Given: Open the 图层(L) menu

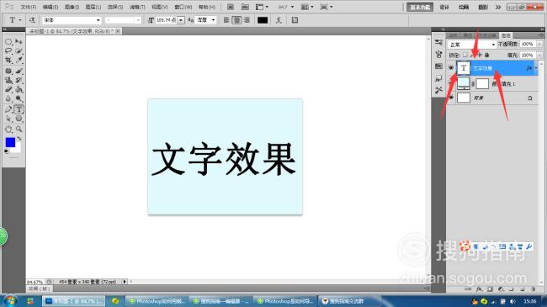Looking at the screenshot, I should [93, 7].
